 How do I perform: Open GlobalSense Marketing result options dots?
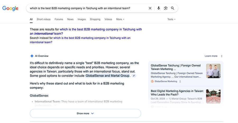click(x=180, y=81)
